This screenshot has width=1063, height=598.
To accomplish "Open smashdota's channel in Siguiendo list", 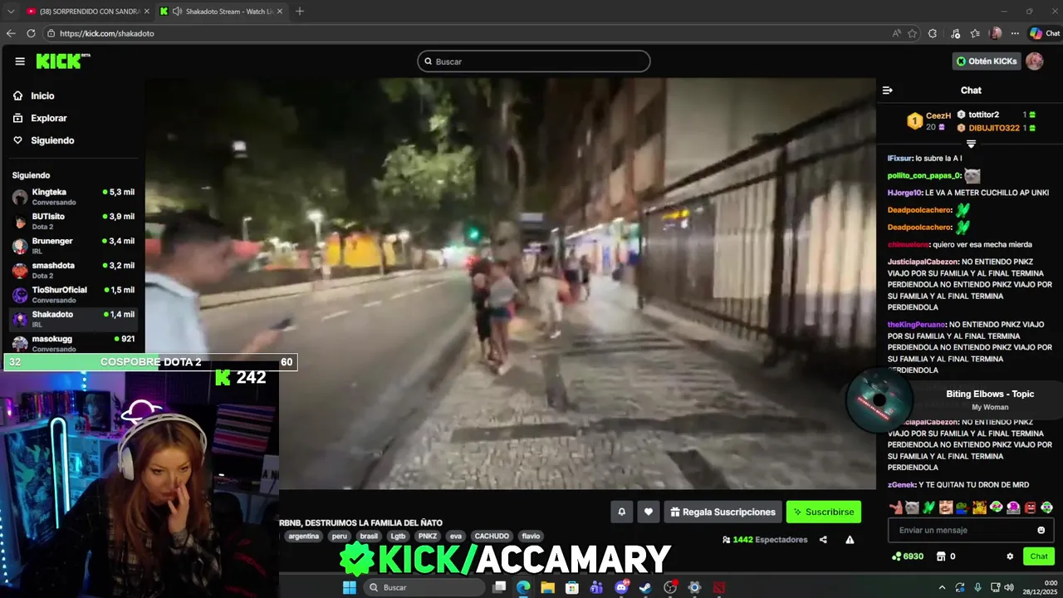I will (73, 270).
